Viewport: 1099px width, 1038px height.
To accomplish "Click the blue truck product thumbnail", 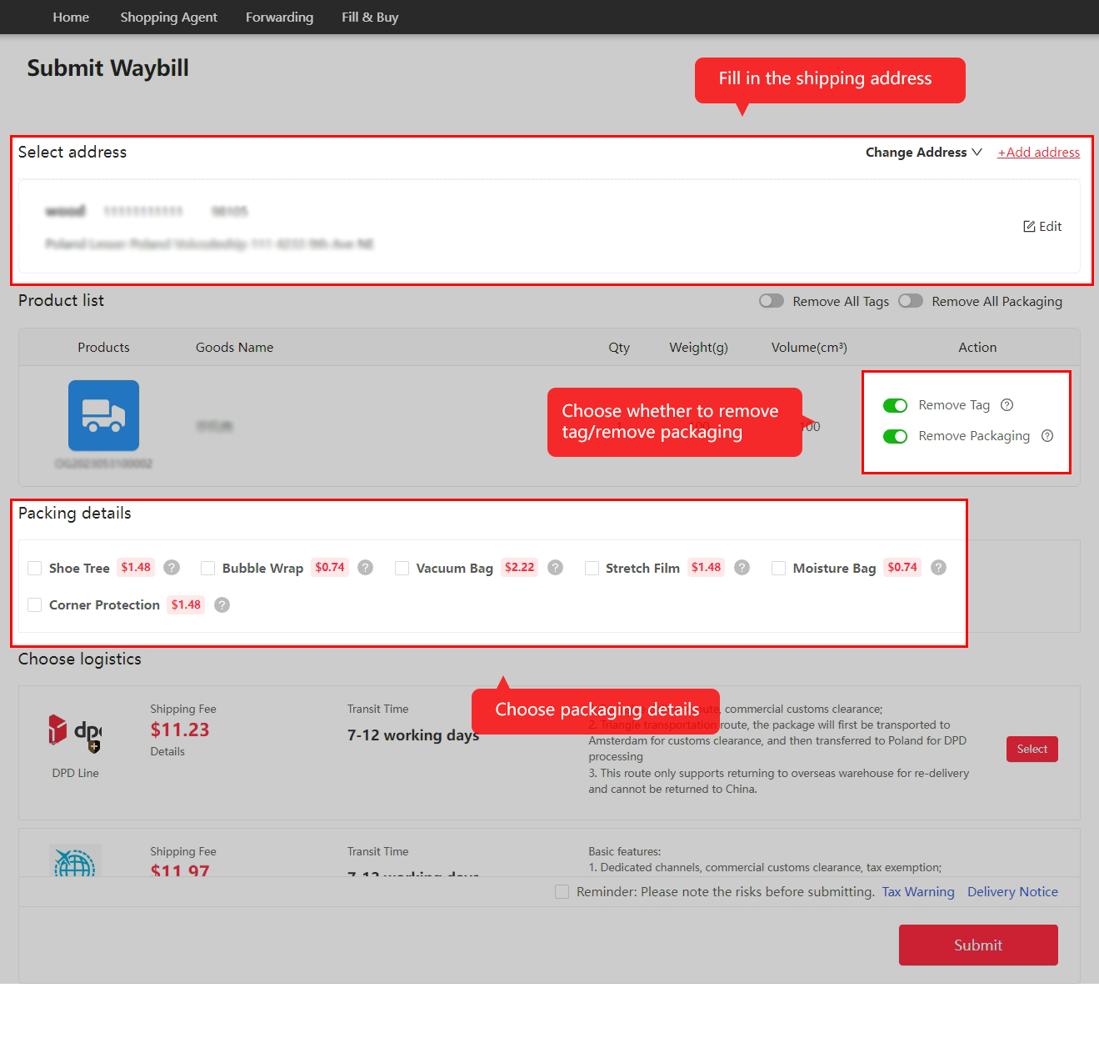I will coord(103,415).
